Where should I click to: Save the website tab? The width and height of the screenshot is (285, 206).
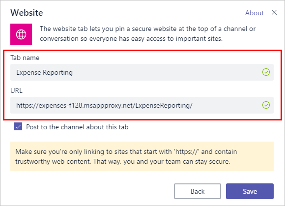(x=250, y=191)
